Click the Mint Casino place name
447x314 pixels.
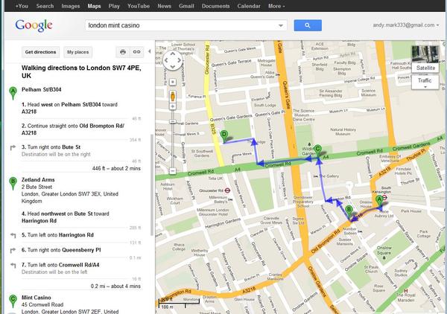pyautogui.click(x=37, y=298)
